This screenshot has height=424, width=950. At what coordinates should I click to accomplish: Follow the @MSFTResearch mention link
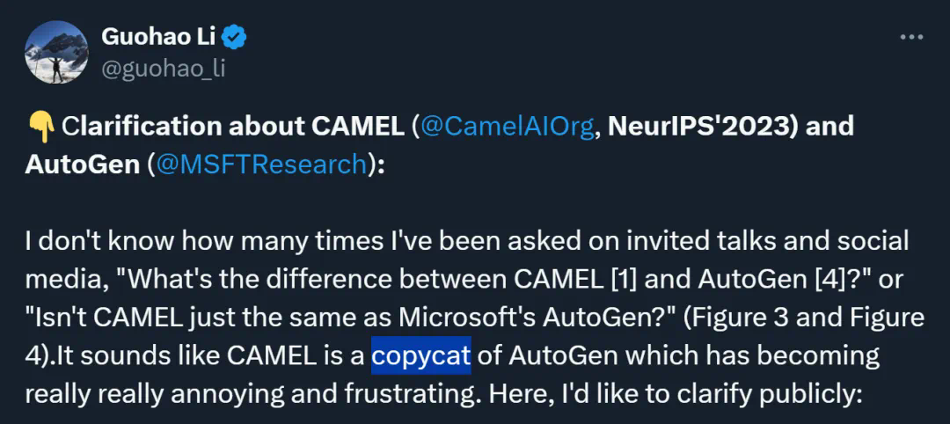point(260,164)
